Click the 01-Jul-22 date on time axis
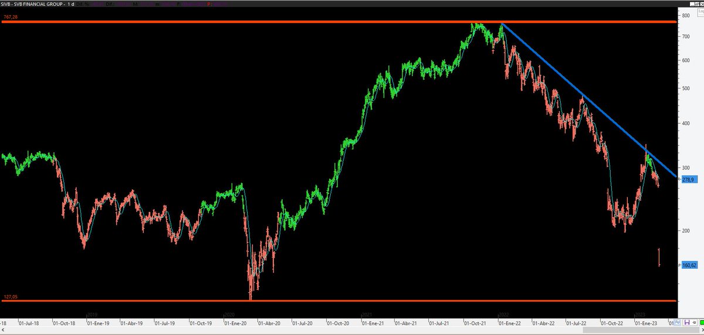The image size is (704, 335). click(x=577, y=322)
